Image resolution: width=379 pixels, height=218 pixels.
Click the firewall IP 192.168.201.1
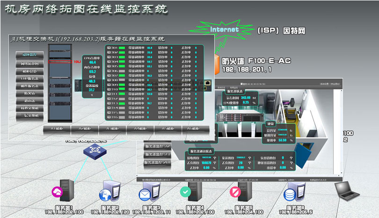pyautogui.click(x=247, y=70)
